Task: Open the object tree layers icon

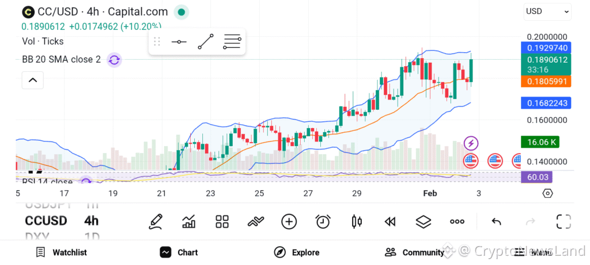Action: point(423,221)
